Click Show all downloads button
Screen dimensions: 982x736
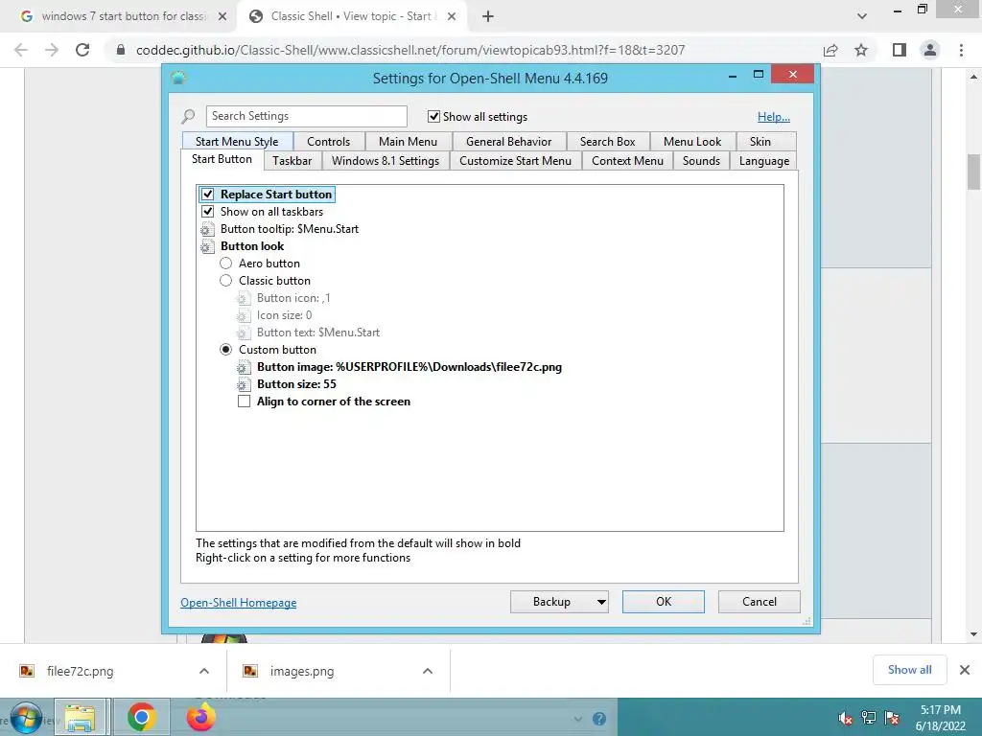tap(909, 670)
